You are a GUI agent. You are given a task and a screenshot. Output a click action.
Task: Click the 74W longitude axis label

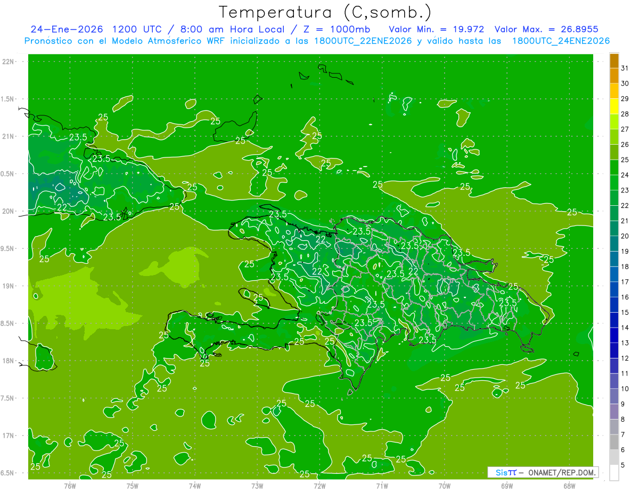pos(195,486)
